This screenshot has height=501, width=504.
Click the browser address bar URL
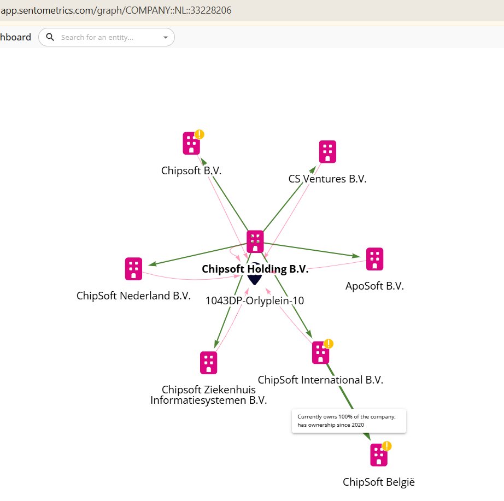click(x=116, y=10)
